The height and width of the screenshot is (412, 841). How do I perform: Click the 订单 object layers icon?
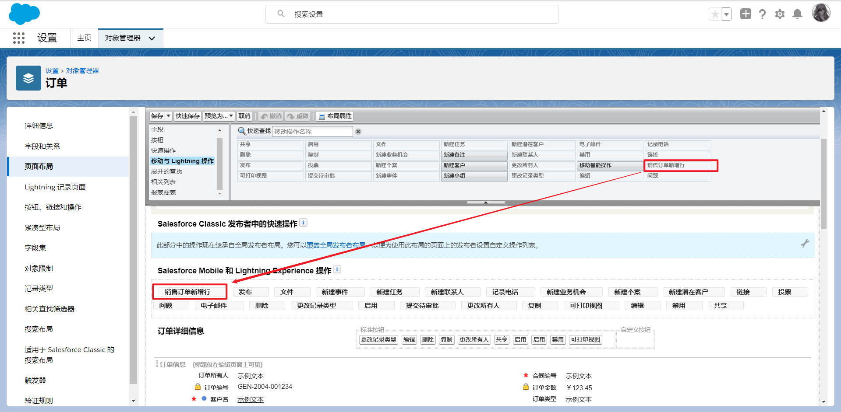[28, 78]
